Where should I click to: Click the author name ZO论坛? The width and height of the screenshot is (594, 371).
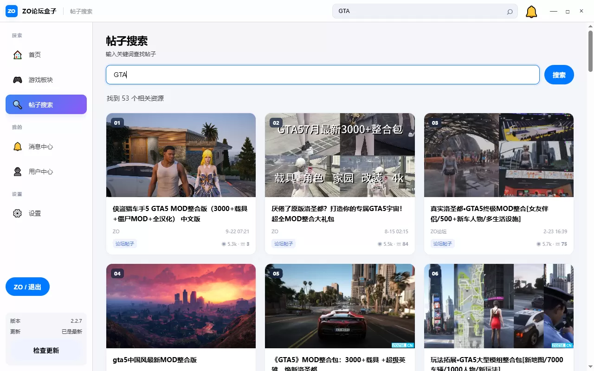tap(439, 231)
